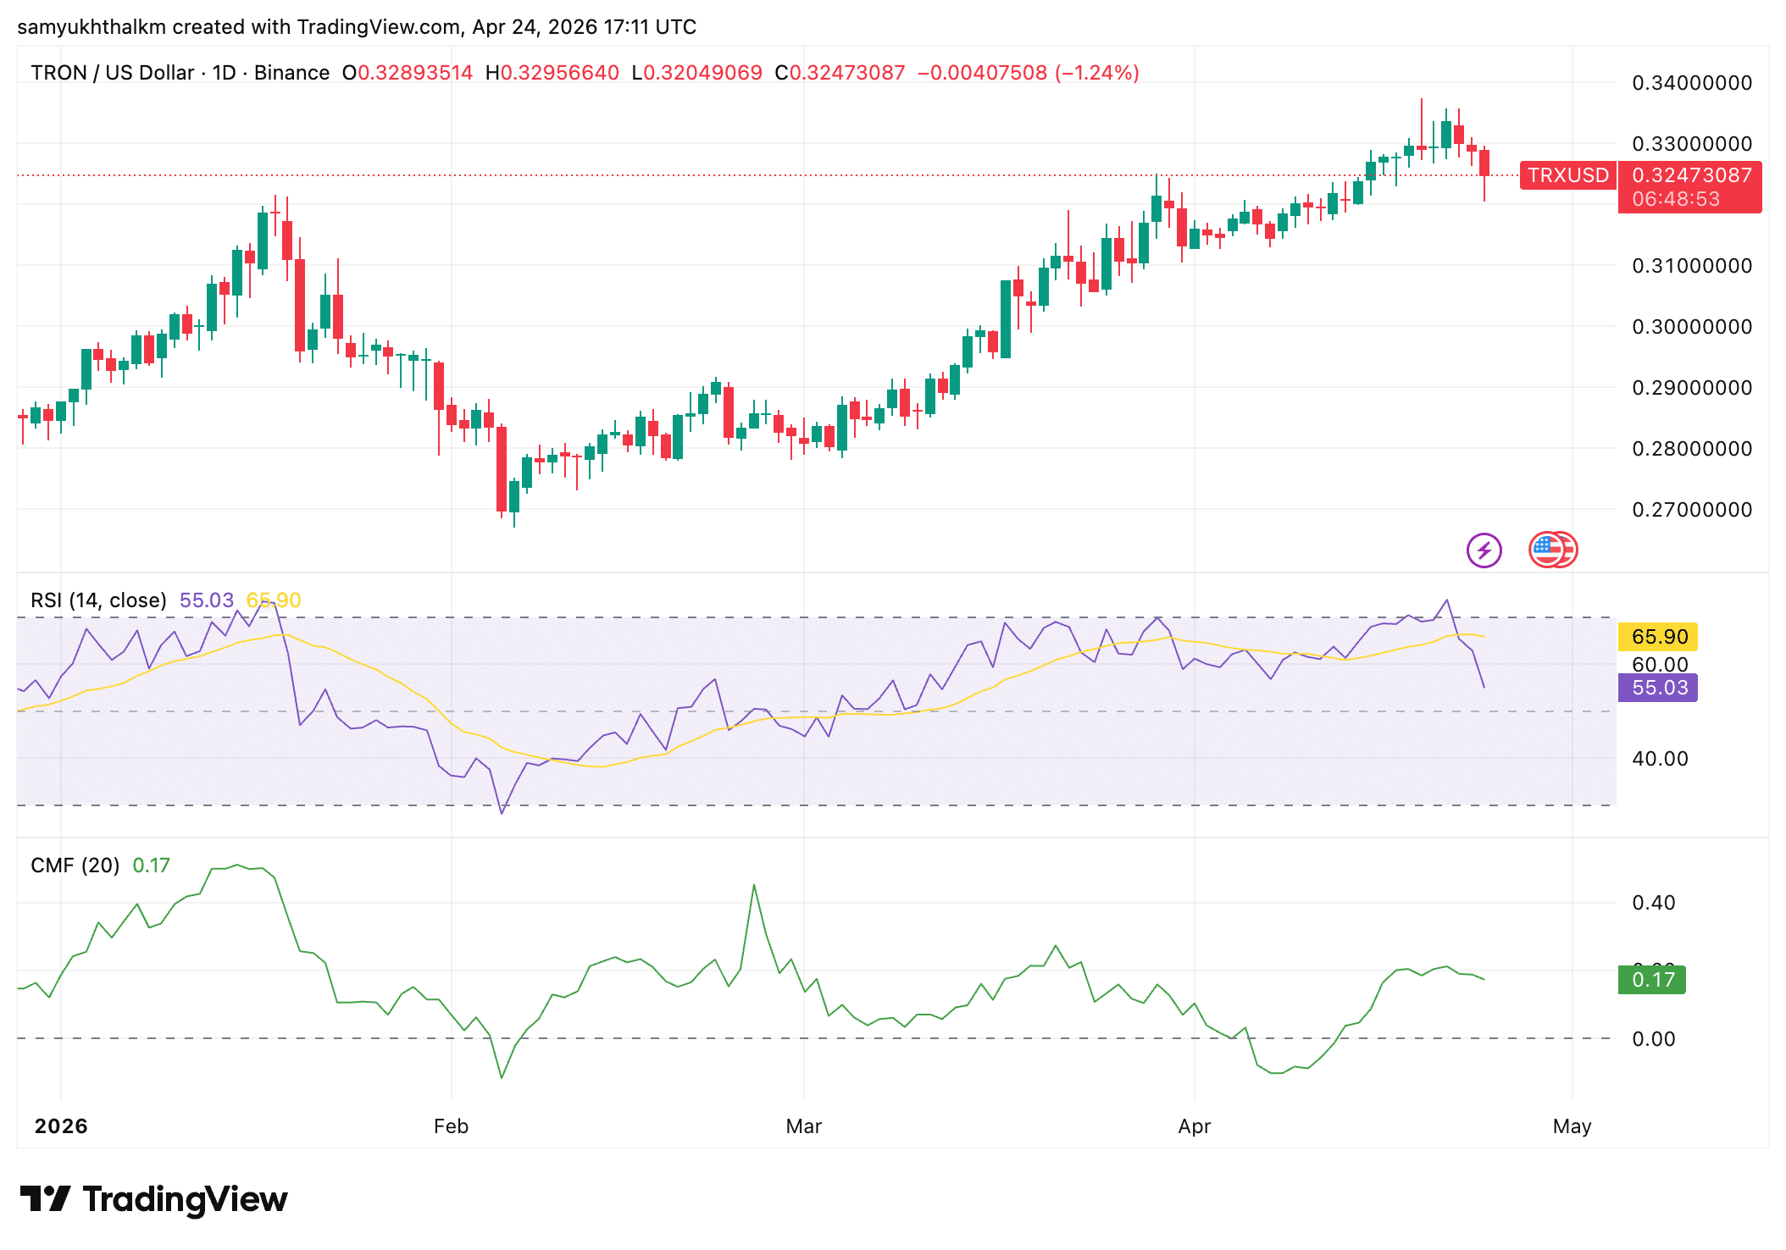The height and width of the screenshot is (1250, 1786).
Task: Click the green 0.17 CMF value tag
Action: [x=1652, y=980]
